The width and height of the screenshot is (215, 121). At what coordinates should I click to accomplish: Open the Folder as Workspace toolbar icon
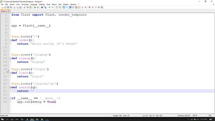click(x=82, y=7)
